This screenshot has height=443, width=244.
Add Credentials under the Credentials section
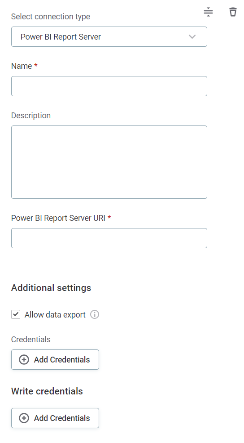[x=55, y=360]
